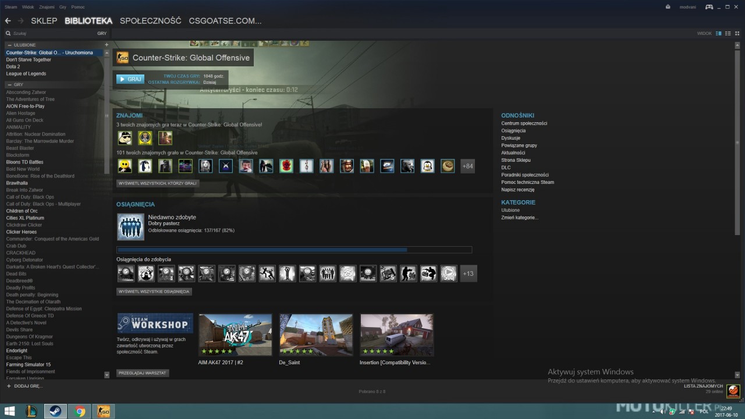Screen dimensions: 745x419
Task: Open Pomoc techniczna Steam link
Action: (528, 182)
